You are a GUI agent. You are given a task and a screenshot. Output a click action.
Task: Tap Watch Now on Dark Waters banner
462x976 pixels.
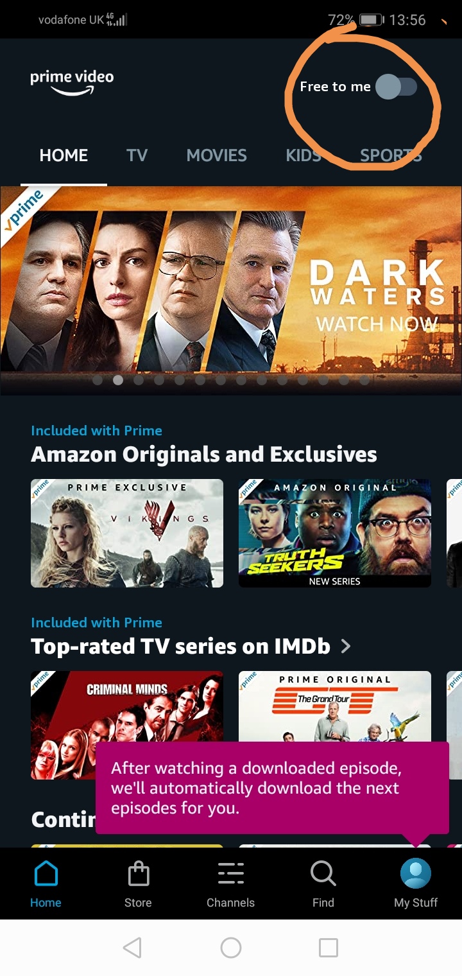377,324
